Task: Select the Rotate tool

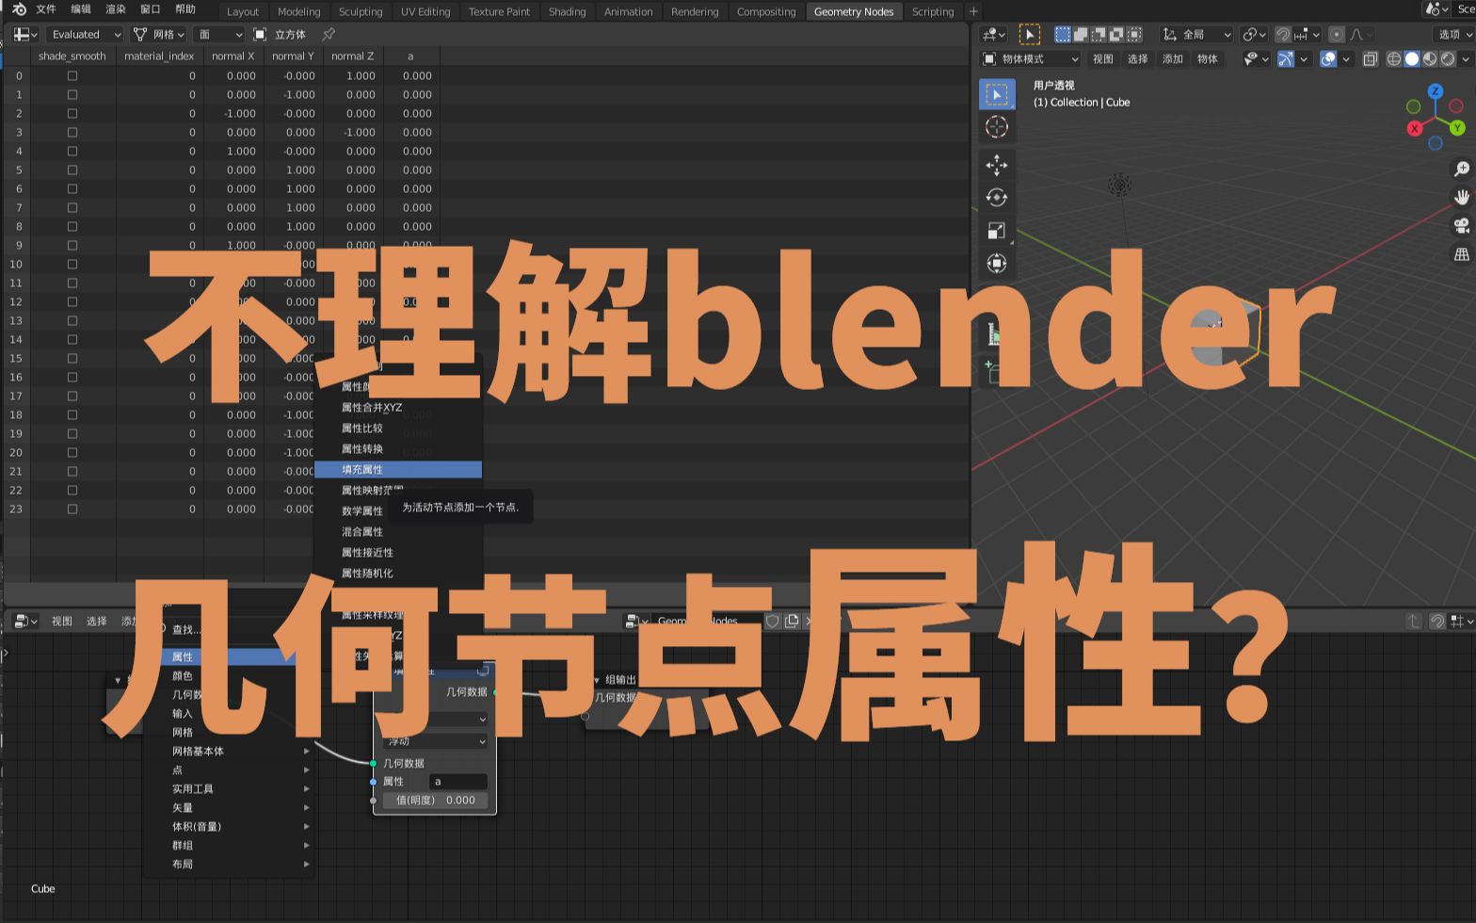Action: (997, 198)
